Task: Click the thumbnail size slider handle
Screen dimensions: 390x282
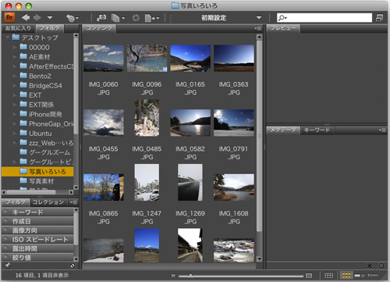Action: [190, 275]
